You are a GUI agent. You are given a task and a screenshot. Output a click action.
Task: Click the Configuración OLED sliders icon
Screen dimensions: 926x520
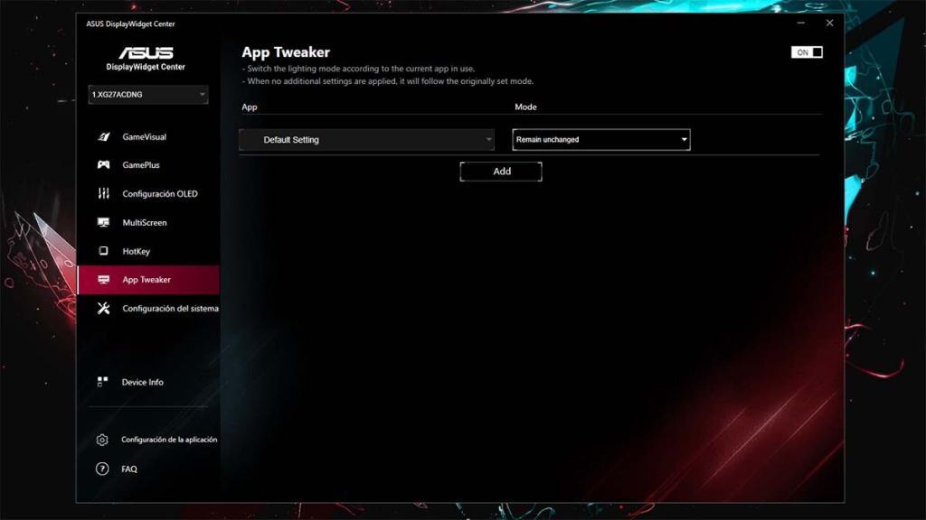coord(103,193)
